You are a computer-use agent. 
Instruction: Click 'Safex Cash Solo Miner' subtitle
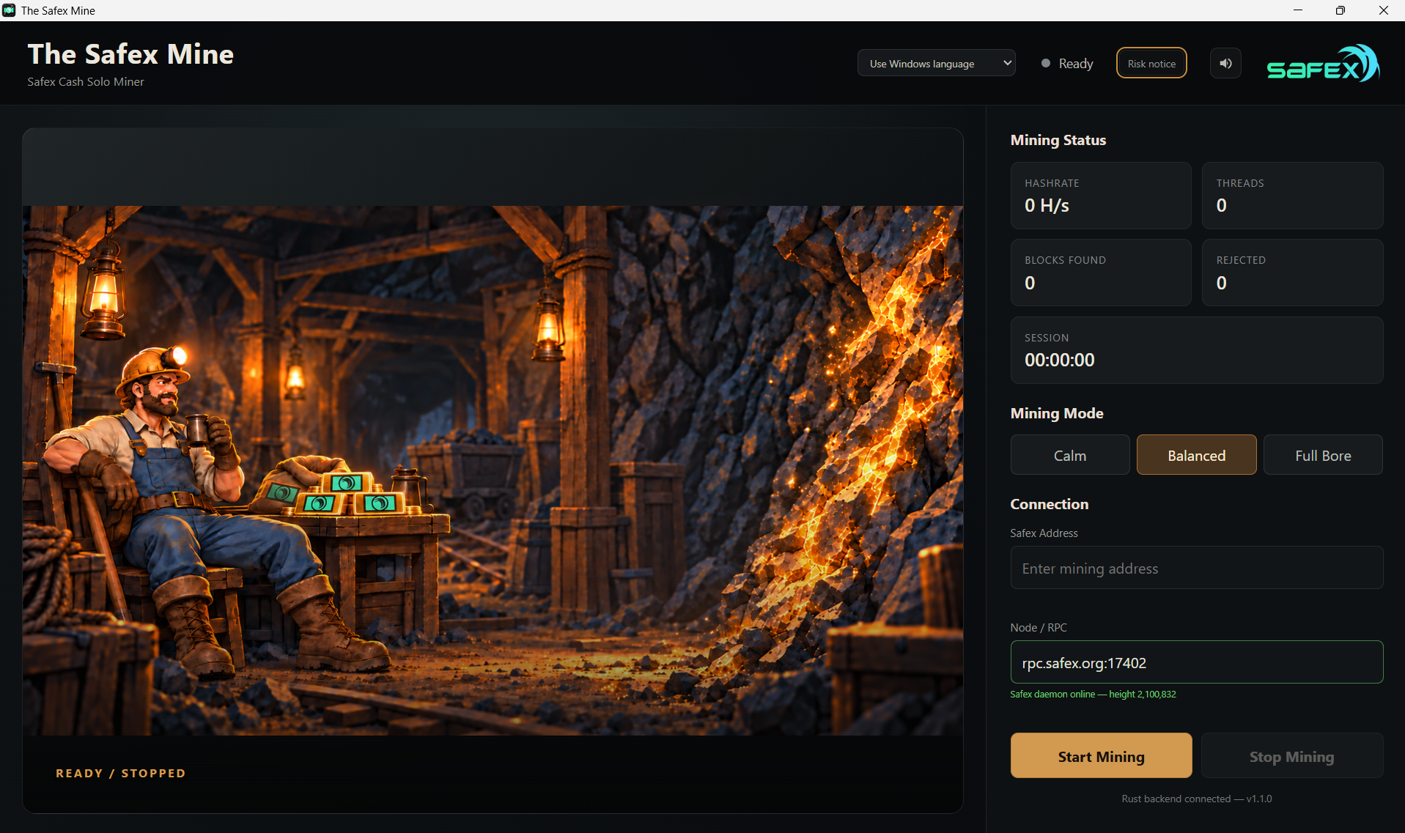(86, 82)
